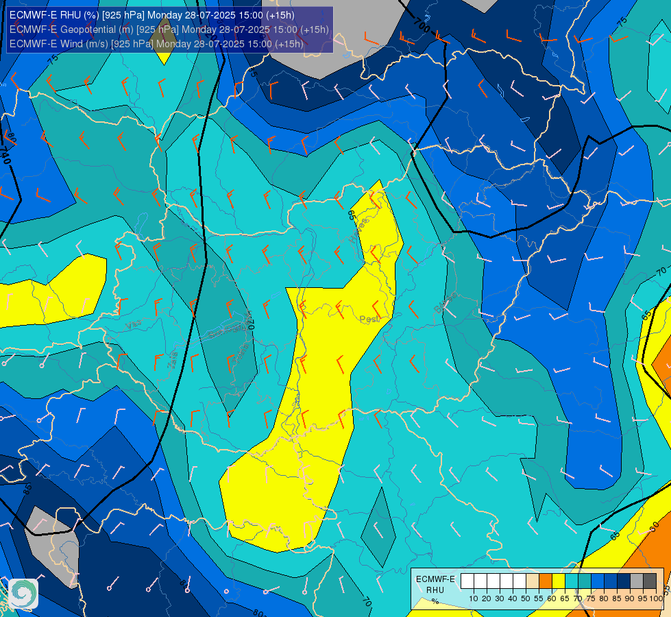Screen dimensions: 671x617
Task: Click the '740' geopotential contour label
Action: [5, 155]
